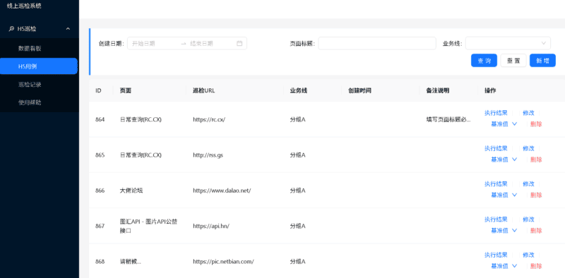Screen dimensions: 565x278
Task: Click the 新增 add button
Action: pyautogui.click(x=542, y=61)
